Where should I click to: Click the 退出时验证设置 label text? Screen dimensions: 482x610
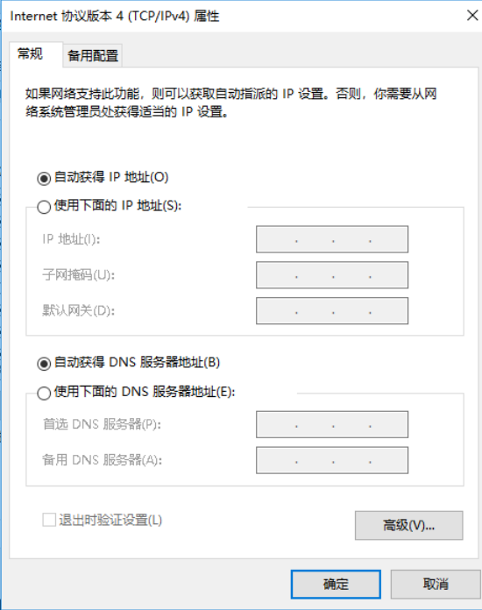click(x=110, y=520)
